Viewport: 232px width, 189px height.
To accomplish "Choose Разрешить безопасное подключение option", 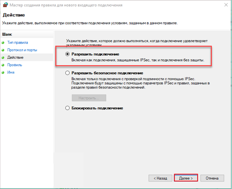I will (x=67, y=73).
